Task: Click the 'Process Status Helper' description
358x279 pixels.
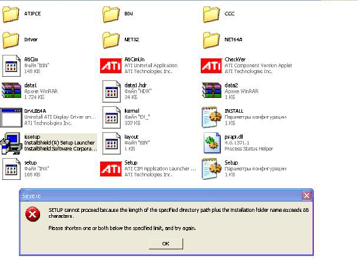Action: click(248, 149)
